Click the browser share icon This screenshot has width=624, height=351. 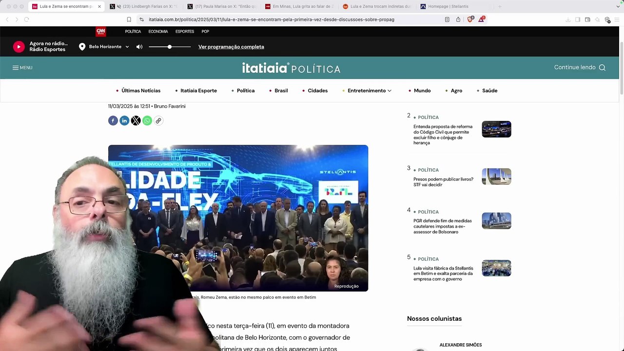[458, 19]
